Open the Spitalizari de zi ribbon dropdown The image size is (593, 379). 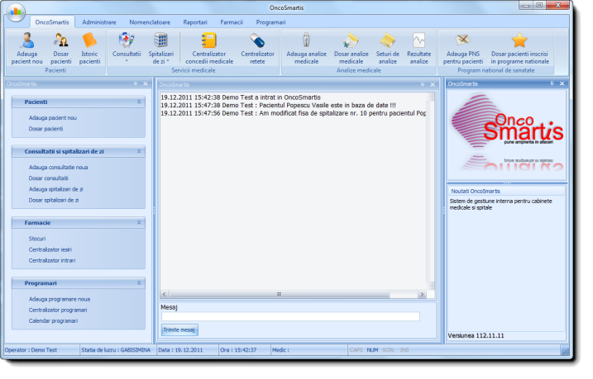point(160,49)
